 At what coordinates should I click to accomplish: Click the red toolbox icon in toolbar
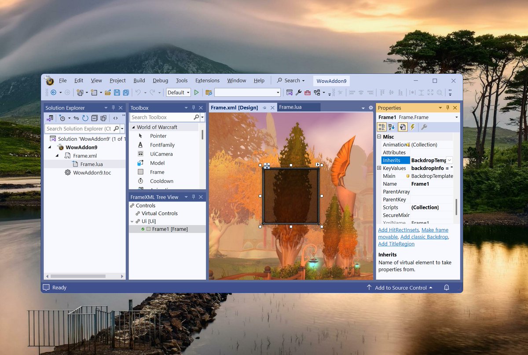click(307, 92)
